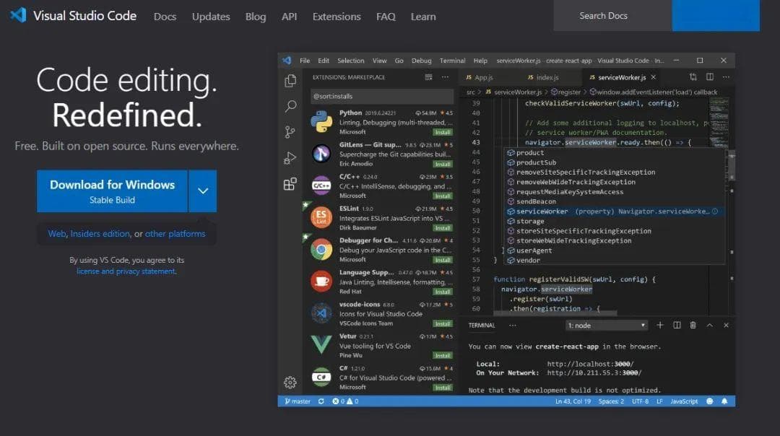Screen dimensions: 780x436
Task: Open the license and privacy statement link
Action: click(x=126, y=271)
